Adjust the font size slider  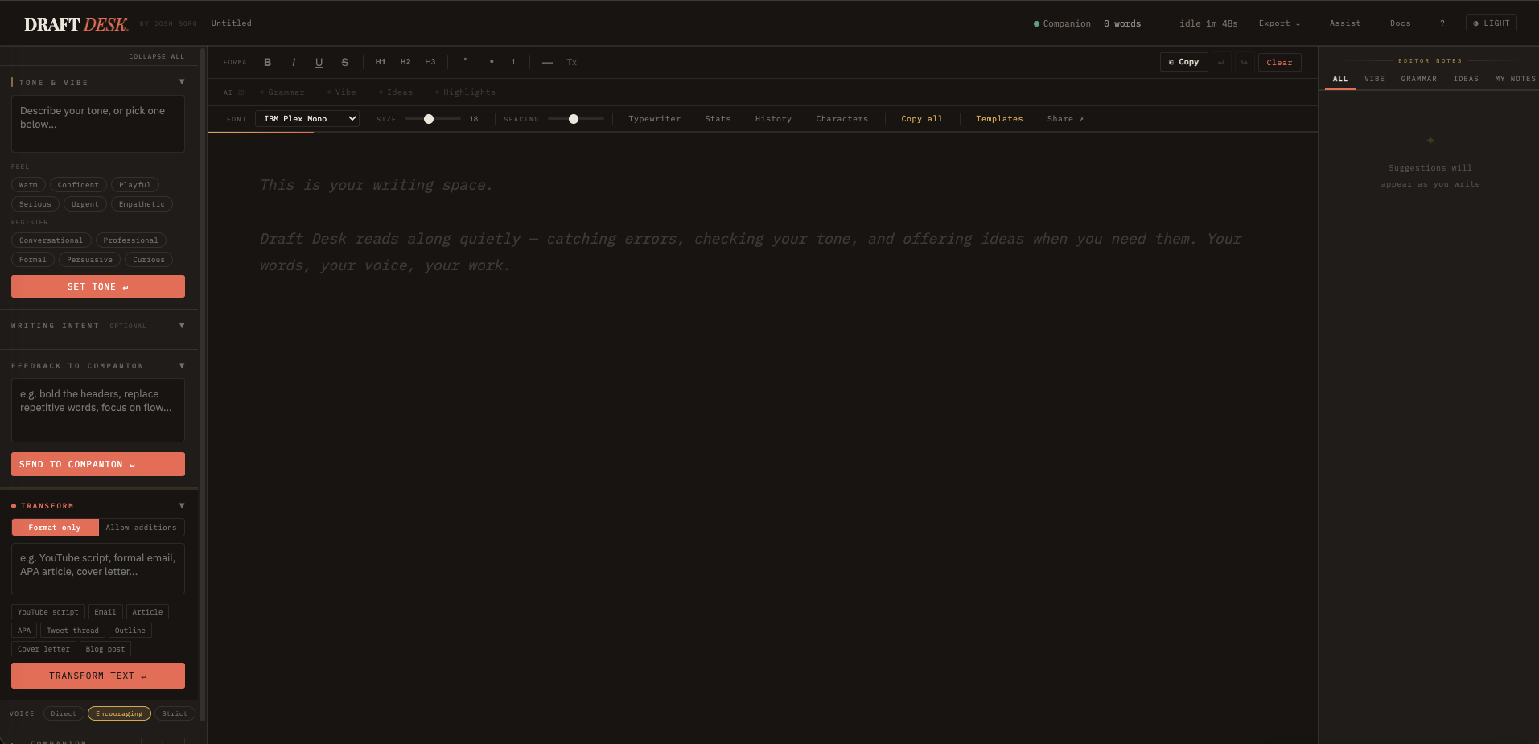coord(432,119)
